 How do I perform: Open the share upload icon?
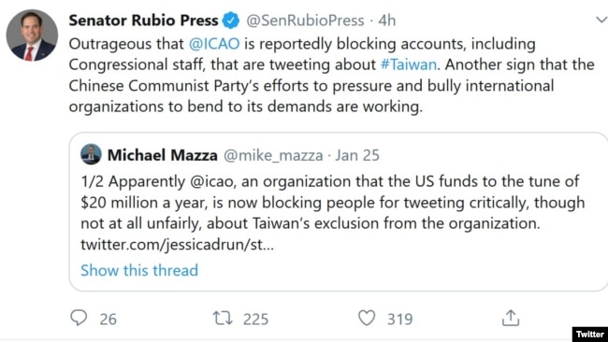coord(511,318)
